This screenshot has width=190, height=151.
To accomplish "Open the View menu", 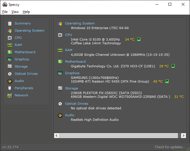I will click(x=15, y=12).
